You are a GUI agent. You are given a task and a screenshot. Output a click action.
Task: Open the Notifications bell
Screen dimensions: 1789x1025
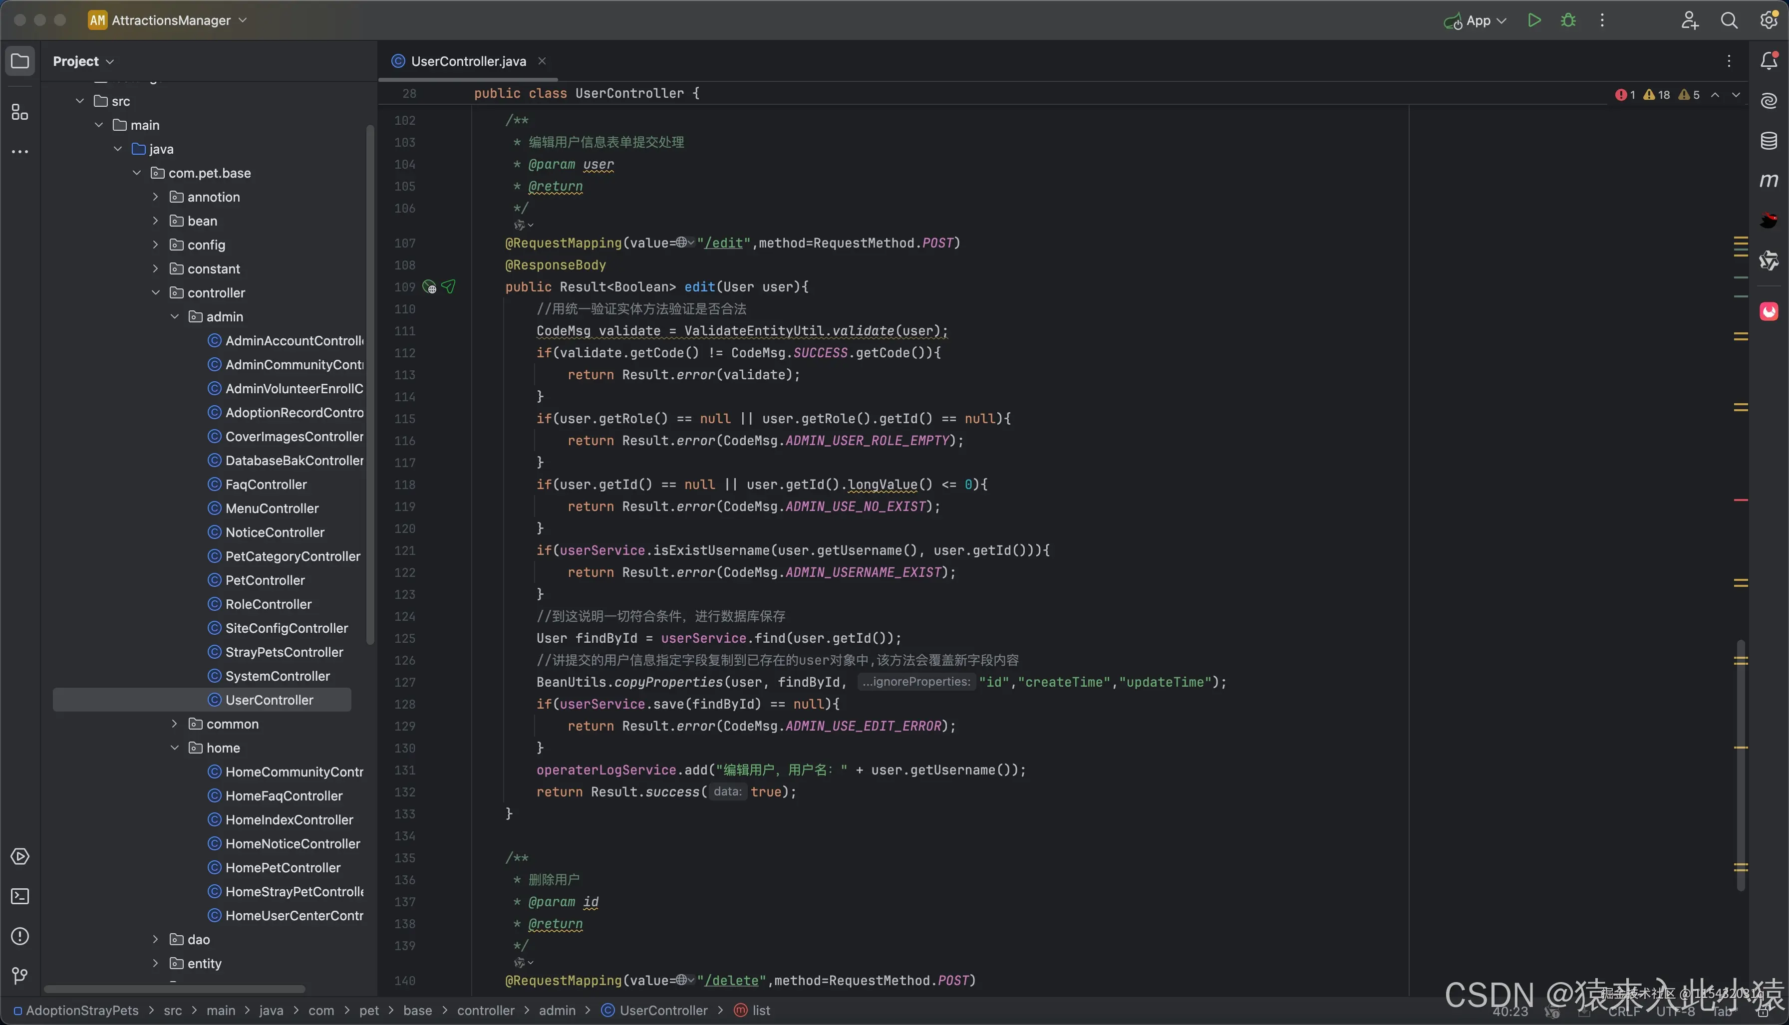point(1769,61)
